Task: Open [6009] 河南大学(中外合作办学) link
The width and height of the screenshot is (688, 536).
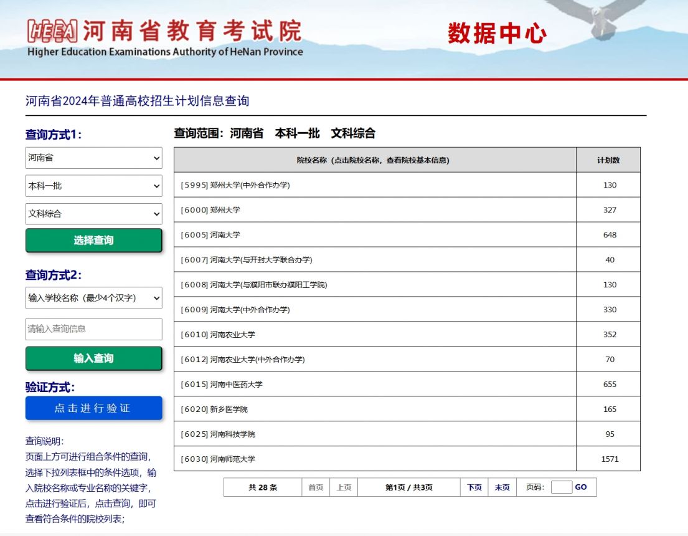Action: (235, 310)
